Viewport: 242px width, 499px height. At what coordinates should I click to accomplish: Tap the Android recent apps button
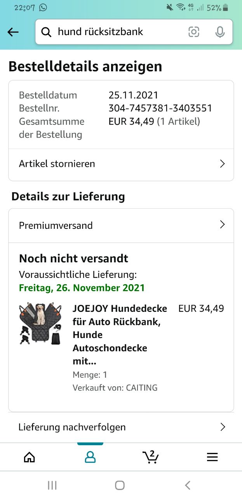point(52,485)
